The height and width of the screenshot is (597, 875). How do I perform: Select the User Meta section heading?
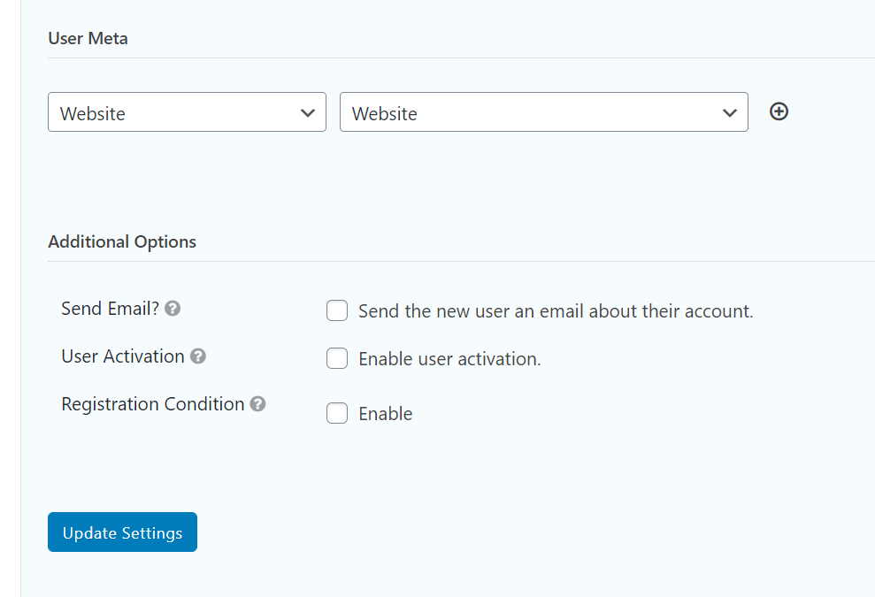88,38
